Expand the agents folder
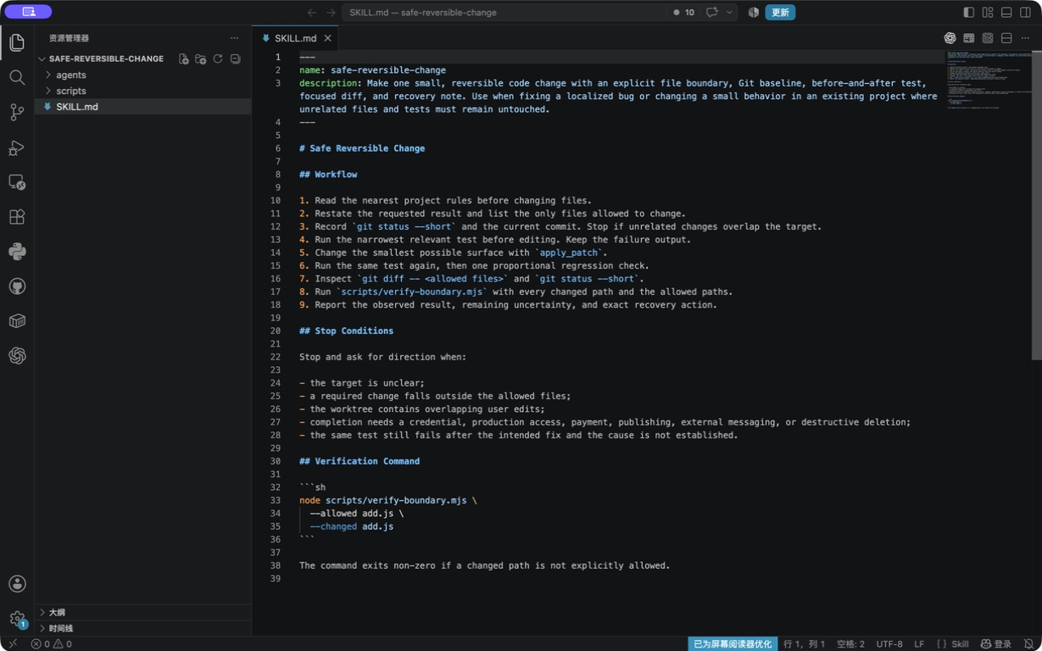1042x651 pixels. pos(142,75)
